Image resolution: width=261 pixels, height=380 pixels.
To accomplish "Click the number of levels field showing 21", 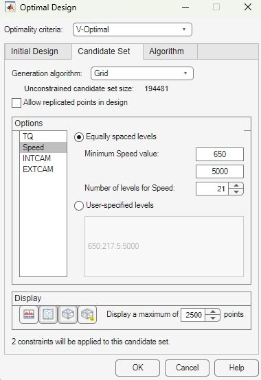I will click(x=212, y=189).
